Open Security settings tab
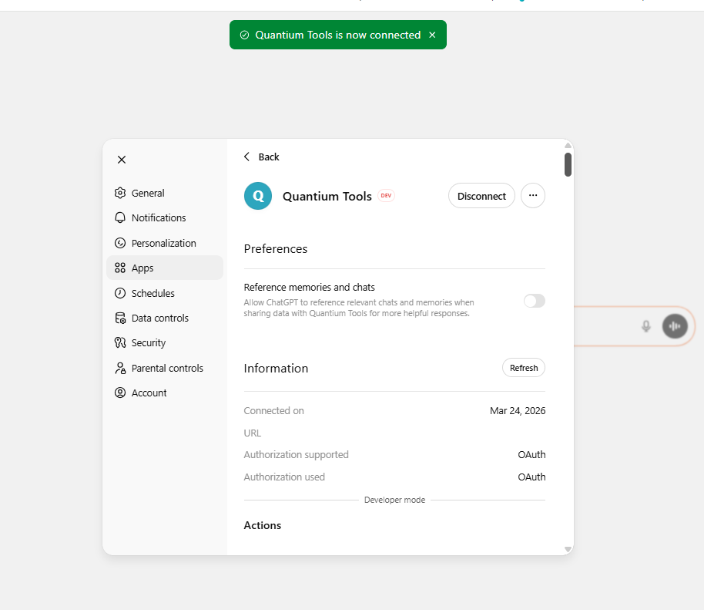This screenshot has height=610, width=704. (x=165, y=342)
